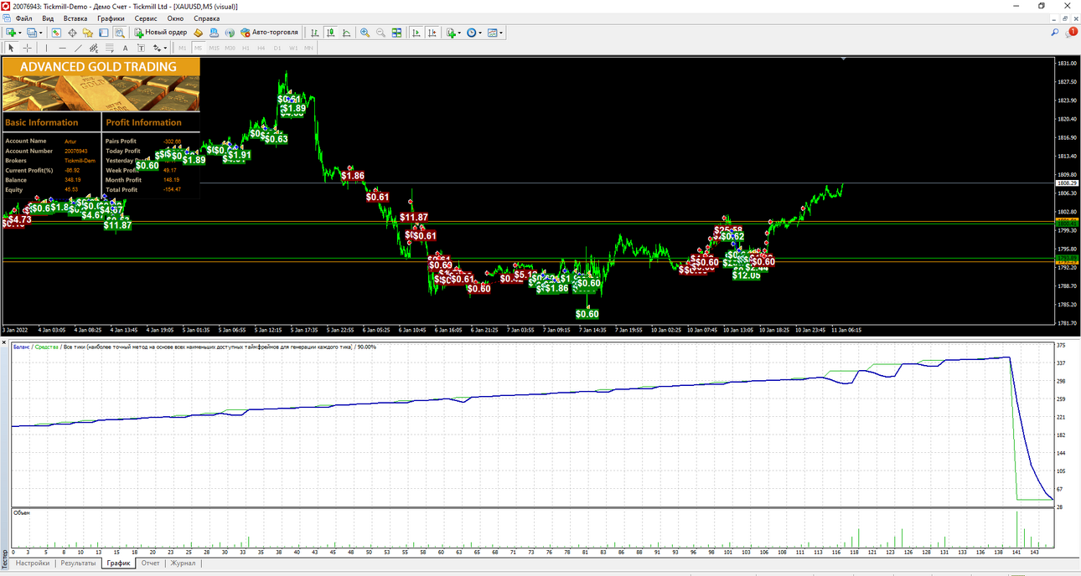Click the tile windows icon

coord(396,33)
